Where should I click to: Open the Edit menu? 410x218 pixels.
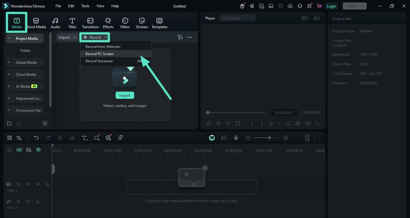point(71,6)
